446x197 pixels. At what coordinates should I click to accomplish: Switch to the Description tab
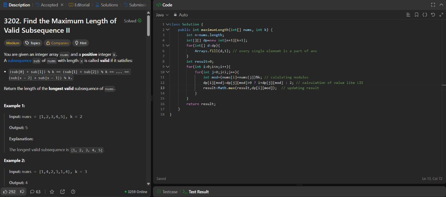(x=16, y=5)
